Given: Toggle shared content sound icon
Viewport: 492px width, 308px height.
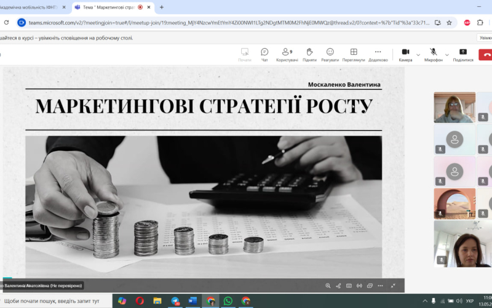Looking at the screenshot, I should click(359, 286).
